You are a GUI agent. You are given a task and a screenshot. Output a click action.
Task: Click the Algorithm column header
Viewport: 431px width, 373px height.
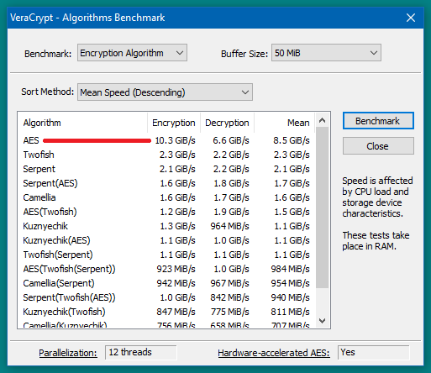(x=82, y=123)
